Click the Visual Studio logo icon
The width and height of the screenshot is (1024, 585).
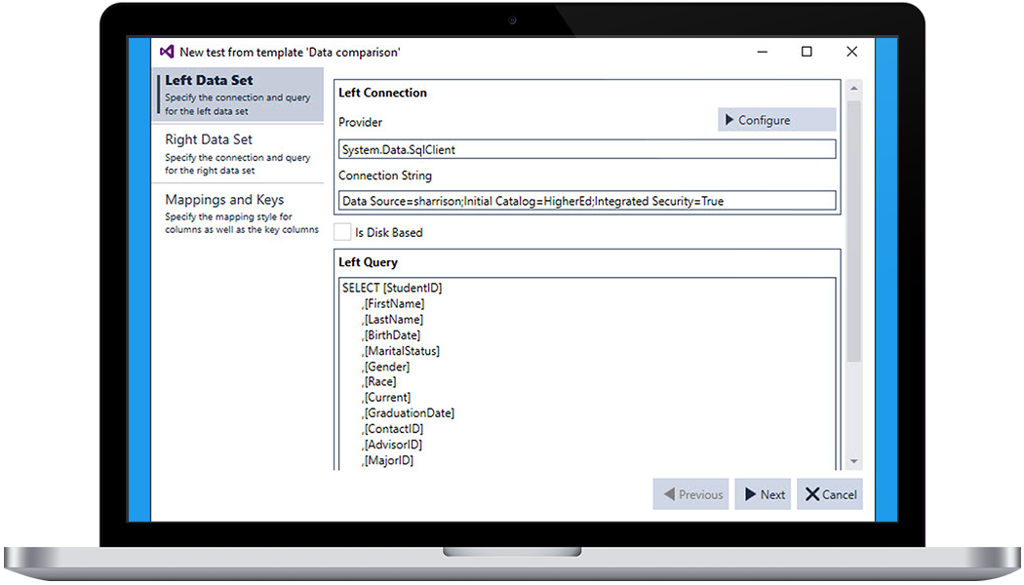point(167,51)
